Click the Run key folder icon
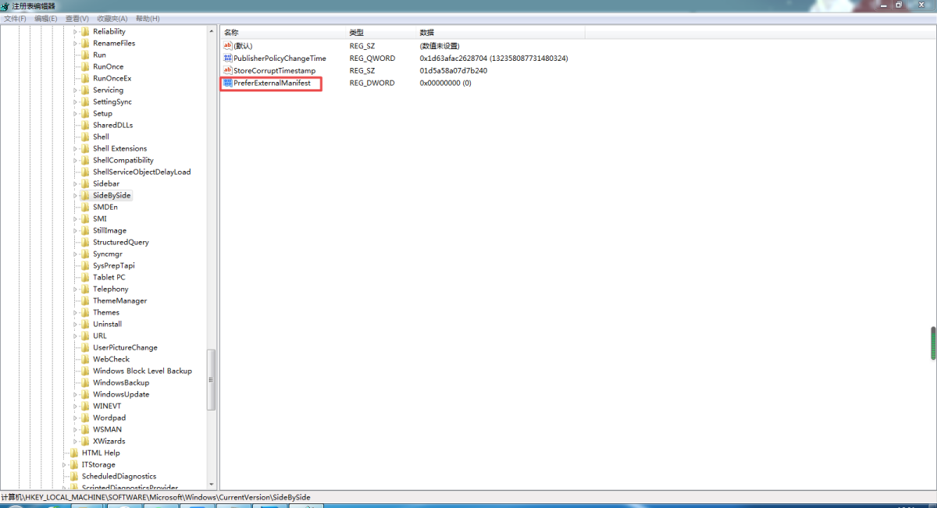This screenshot has width=937, height=508. (x=85, y=55)
